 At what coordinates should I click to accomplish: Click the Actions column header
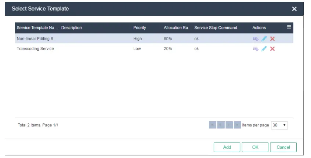click(259, 28)
